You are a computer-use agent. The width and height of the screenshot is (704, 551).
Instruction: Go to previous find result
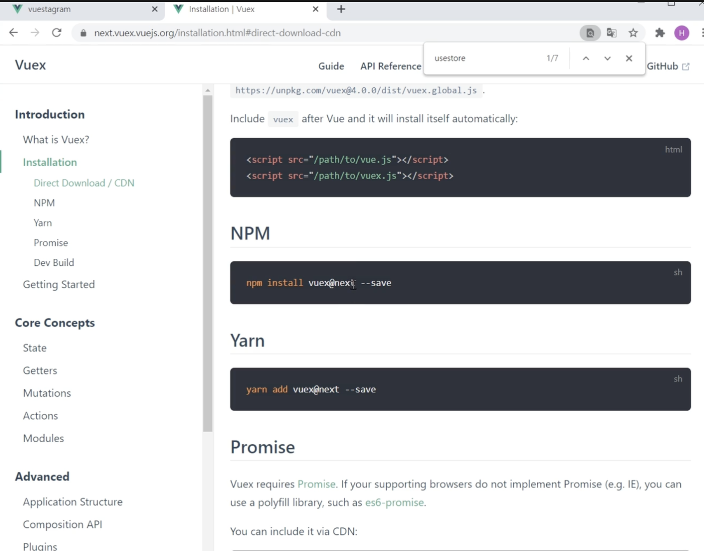[x=586, y=58]
